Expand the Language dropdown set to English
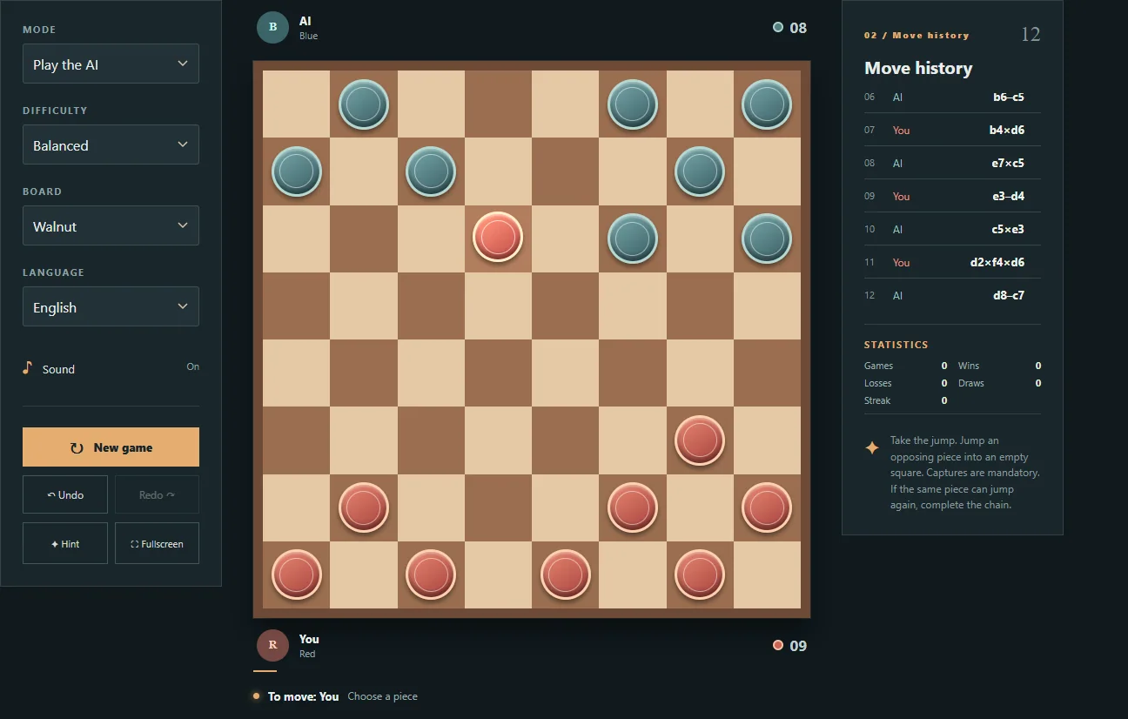Screen dimensions: 1128x719 point(111,306)
